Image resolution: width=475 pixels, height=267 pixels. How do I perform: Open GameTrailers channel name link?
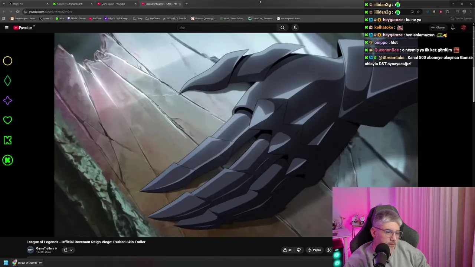click(45, 248)
